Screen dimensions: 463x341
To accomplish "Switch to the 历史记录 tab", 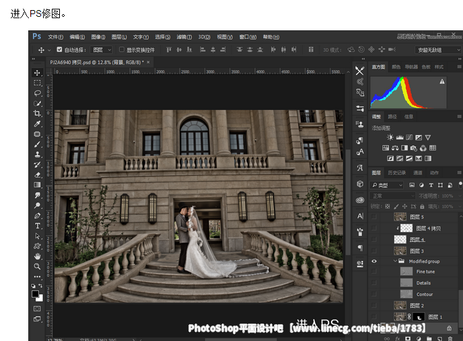I will [396, 173].
